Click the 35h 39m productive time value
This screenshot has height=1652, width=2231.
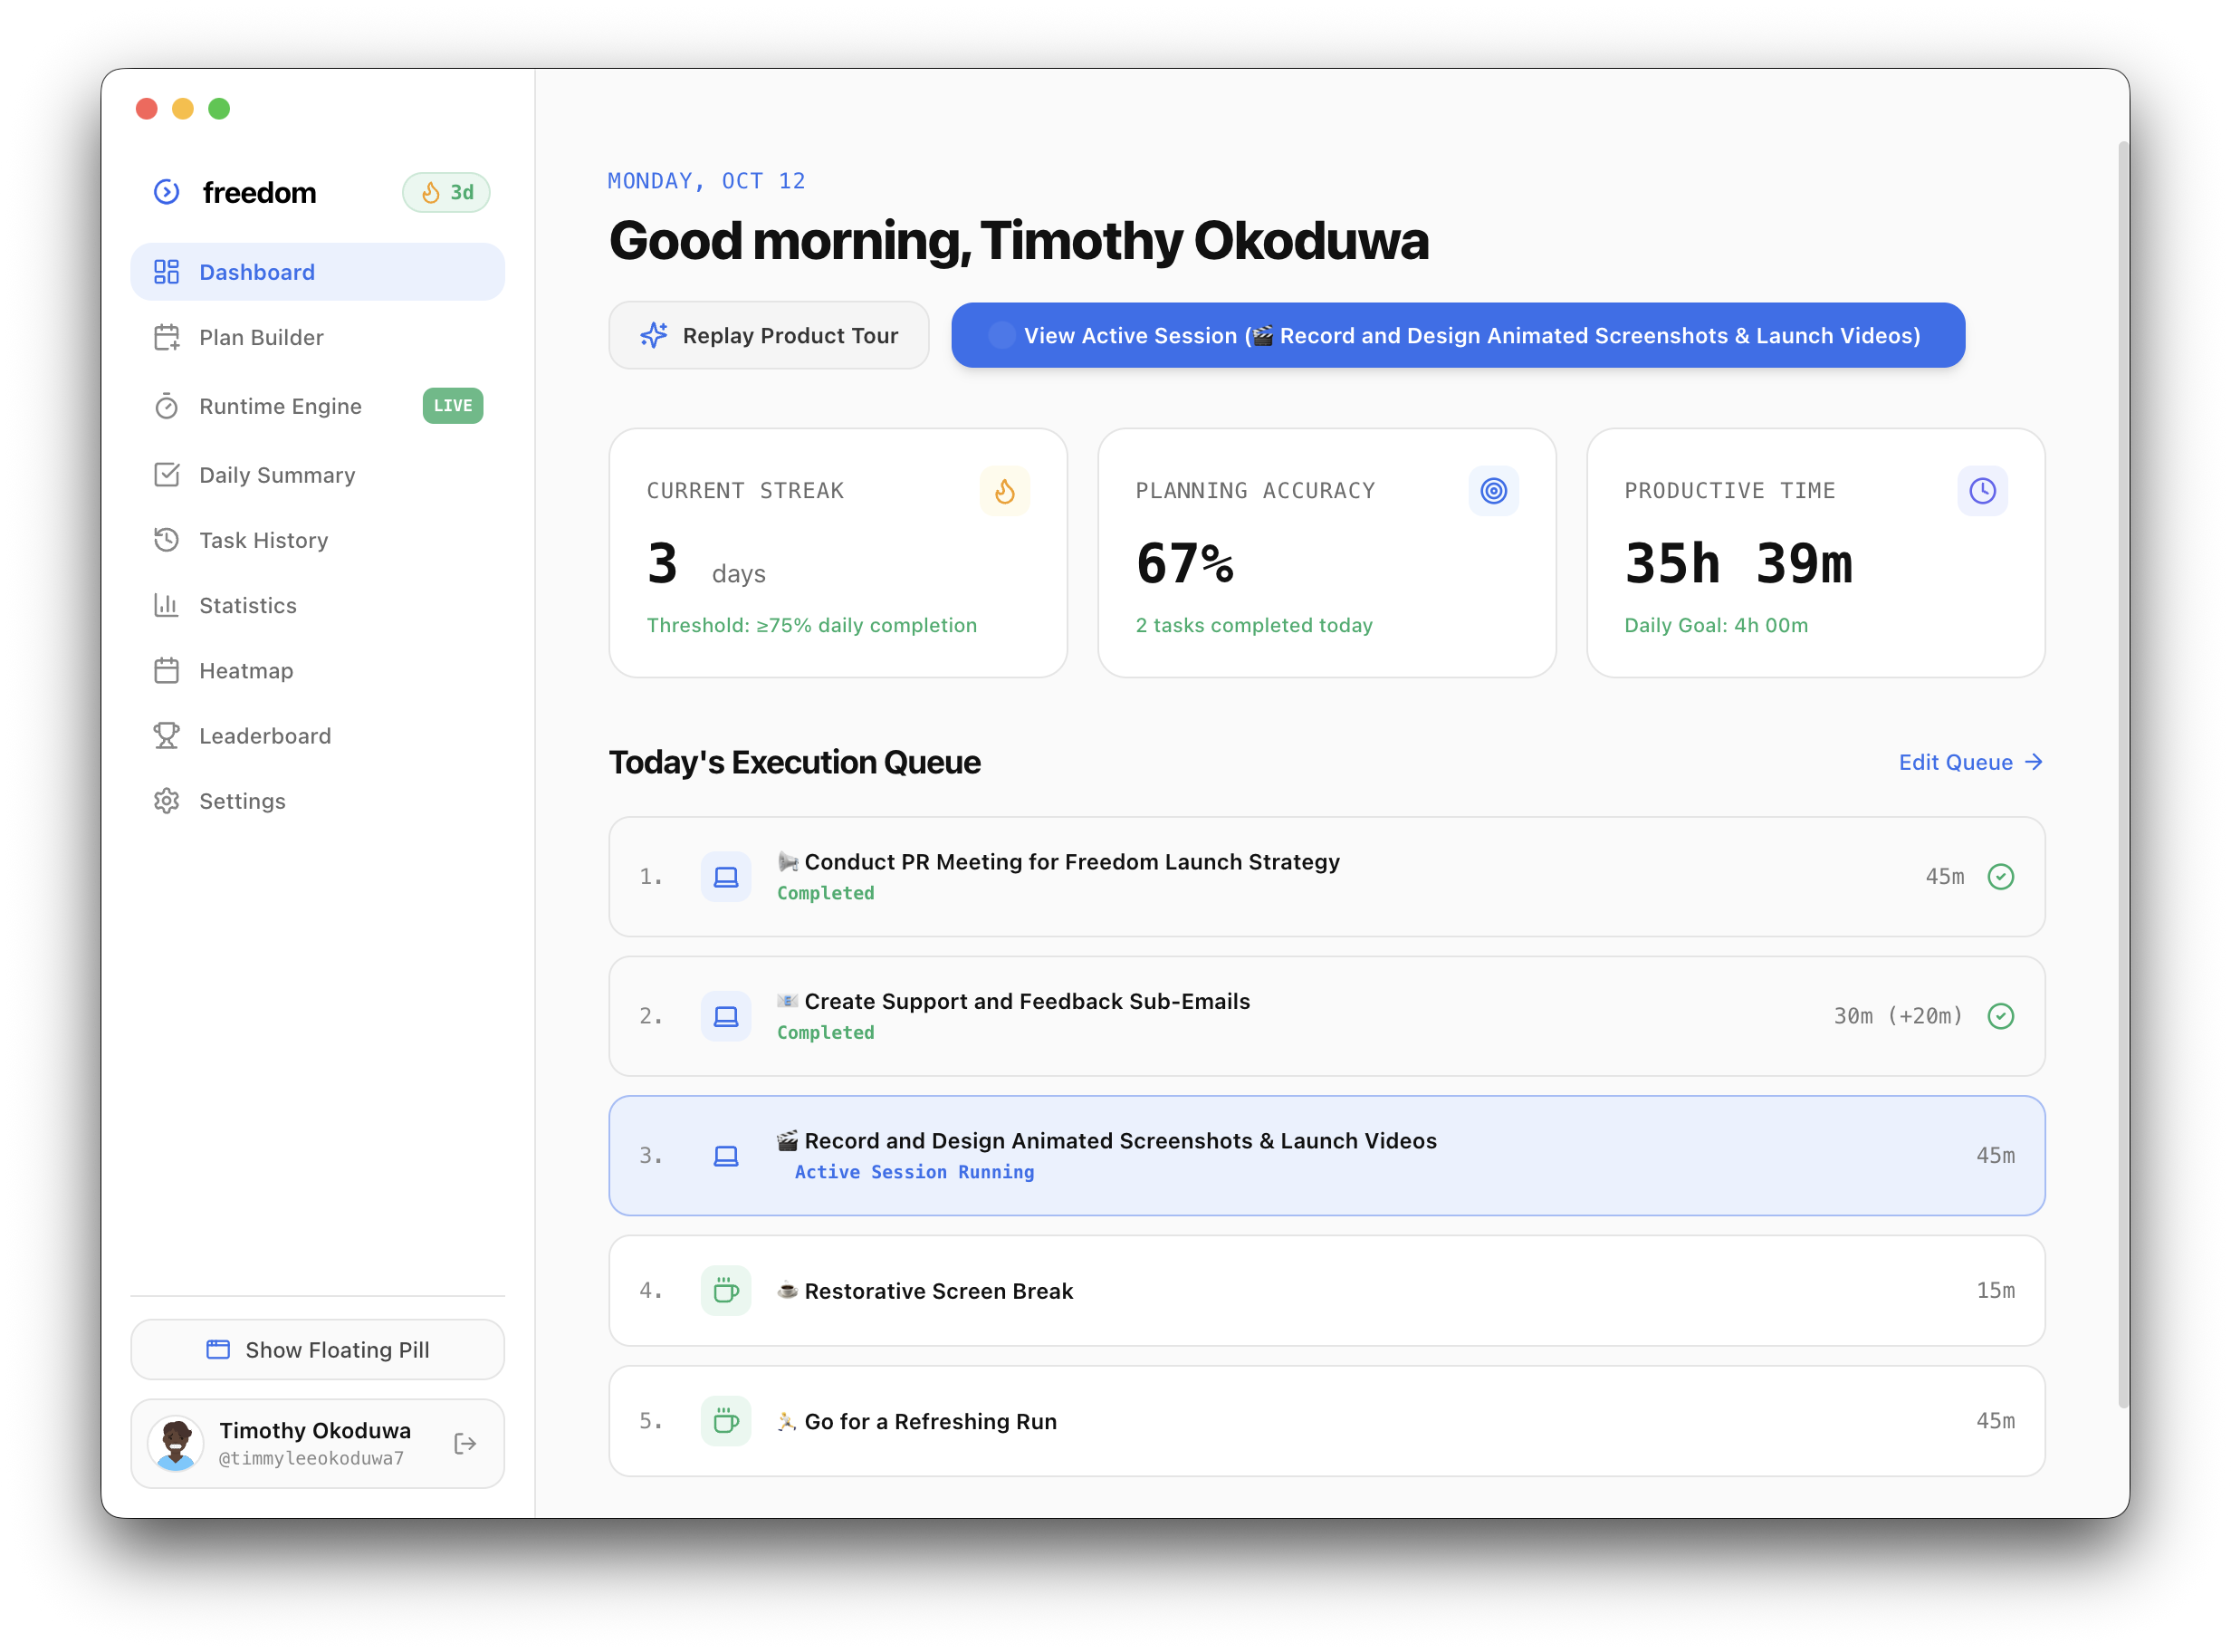click(x=1738, y=563)
